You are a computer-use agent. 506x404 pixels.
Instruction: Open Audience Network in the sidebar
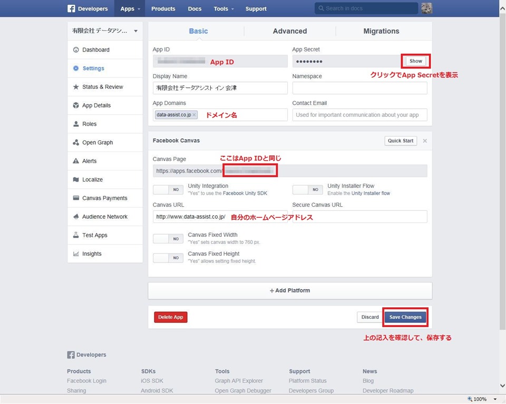[x=105, y=217]
